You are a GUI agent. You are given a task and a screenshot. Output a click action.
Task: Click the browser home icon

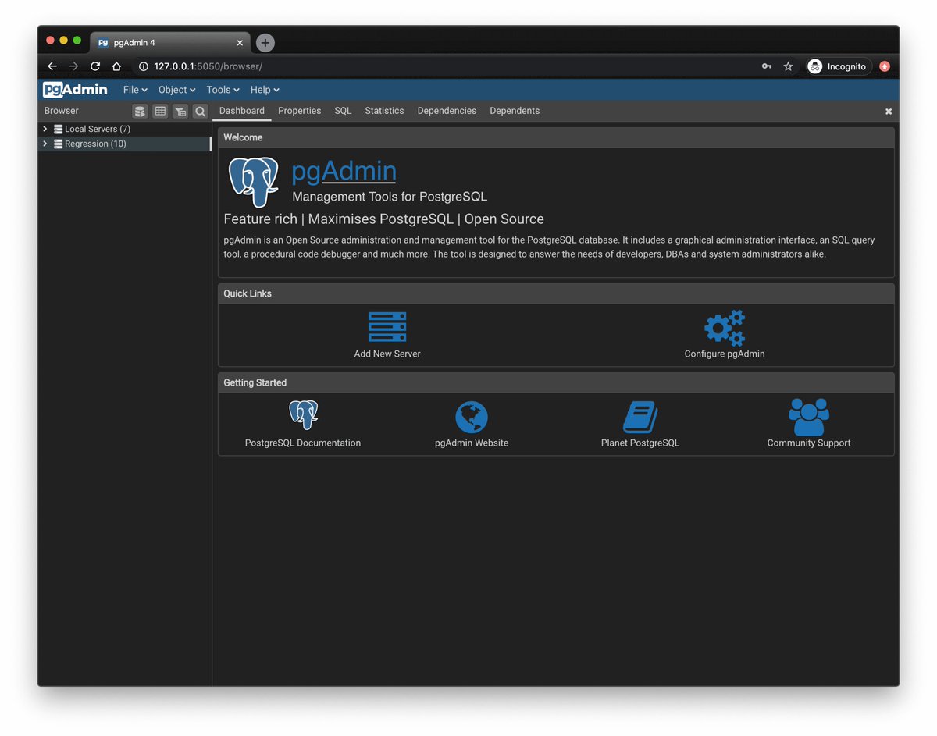coord(116,66)
